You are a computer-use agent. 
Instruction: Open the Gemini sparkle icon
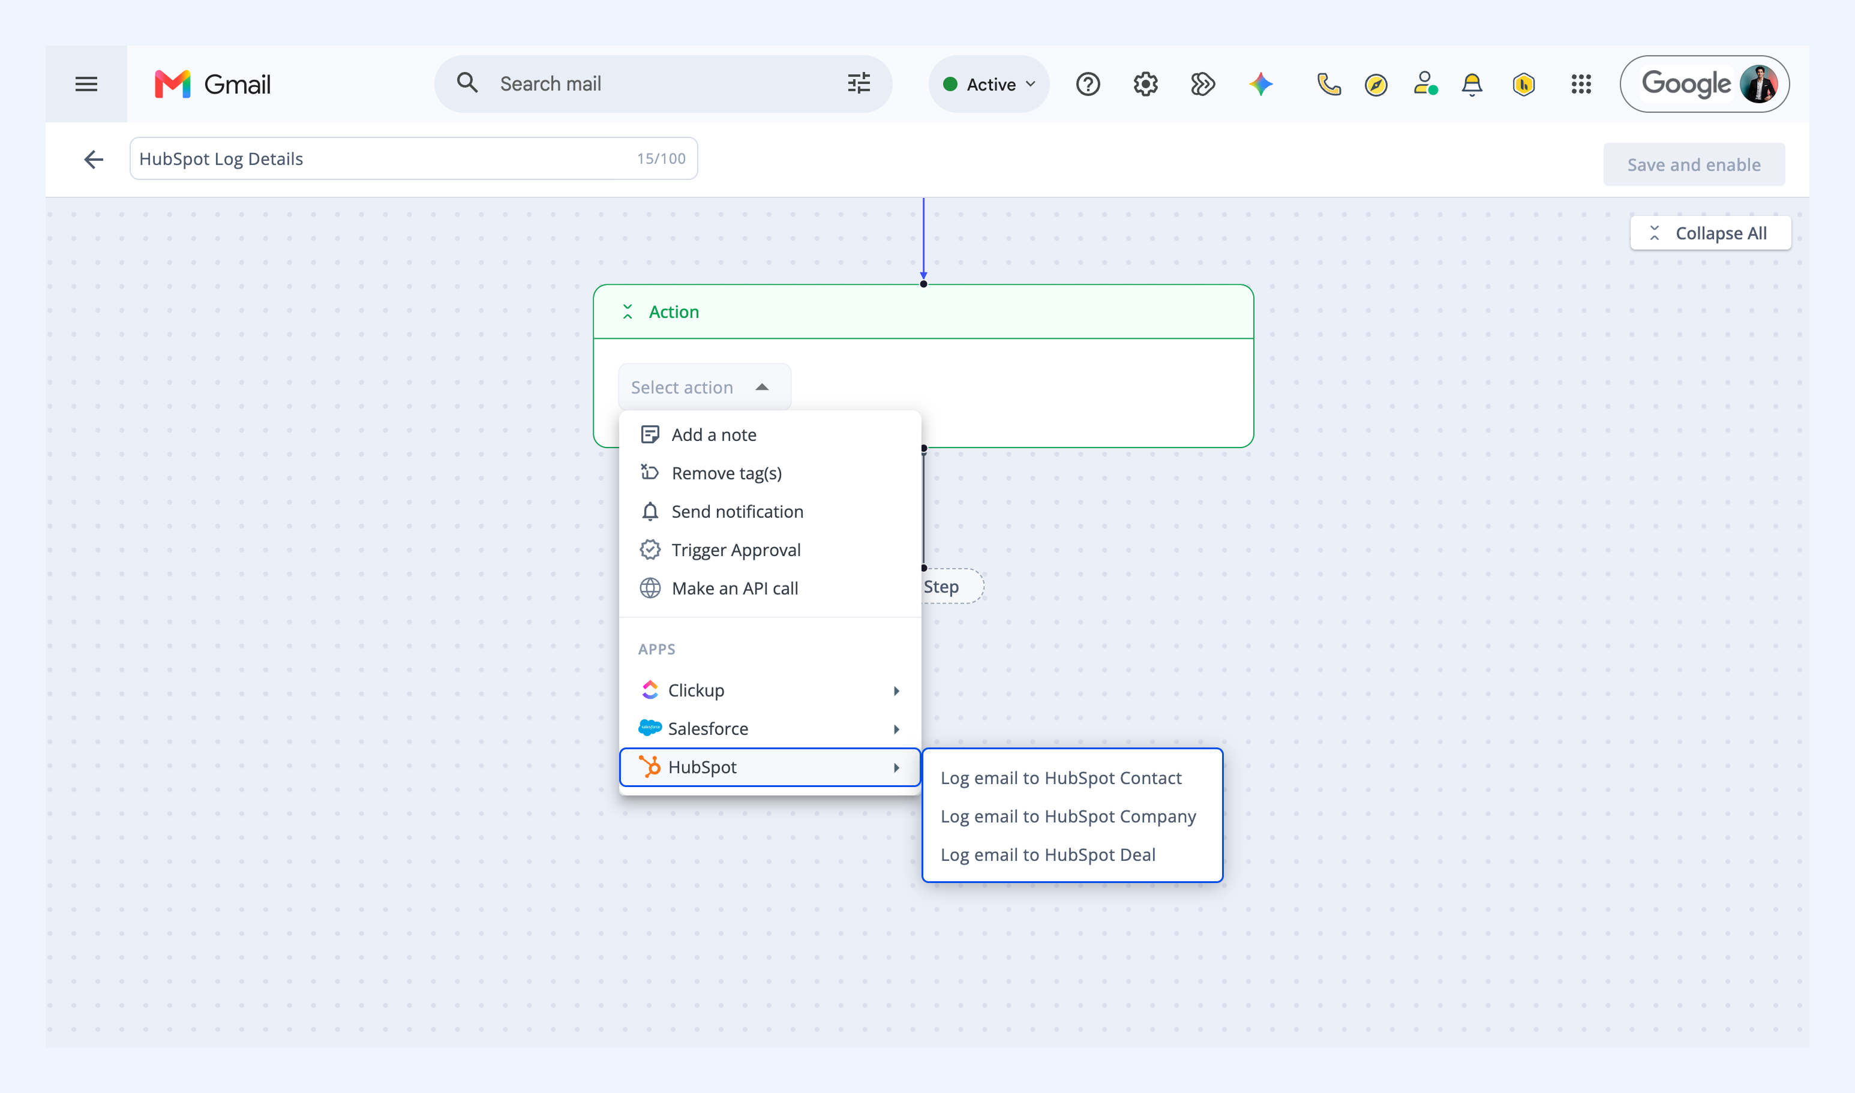point(1260,84)
